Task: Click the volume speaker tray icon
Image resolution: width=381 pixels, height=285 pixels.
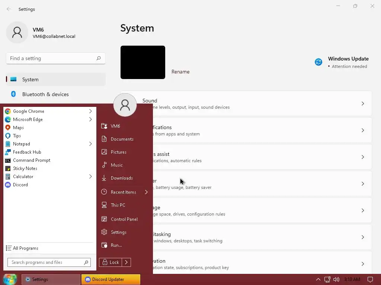Action: 336,280
